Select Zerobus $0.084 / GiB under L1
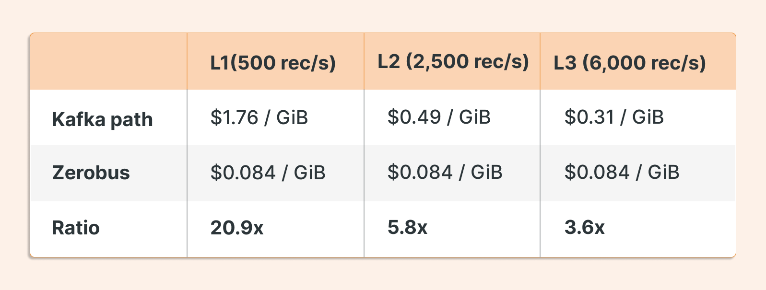The width and height of the screenshot is (766, 290). (x=268, y=172)
